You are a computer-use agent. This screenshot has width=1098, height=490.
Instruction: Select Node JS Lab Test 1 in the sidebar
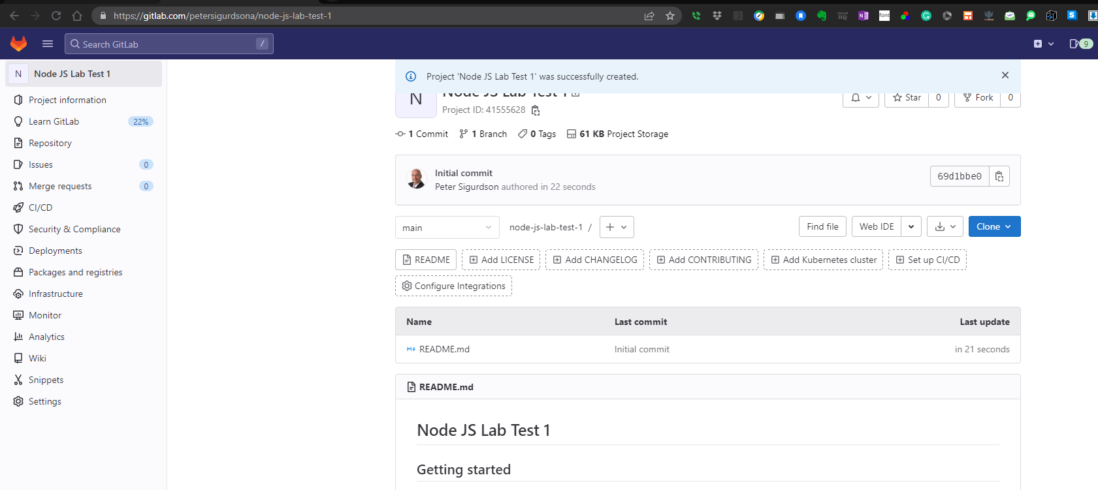(84, 74)
